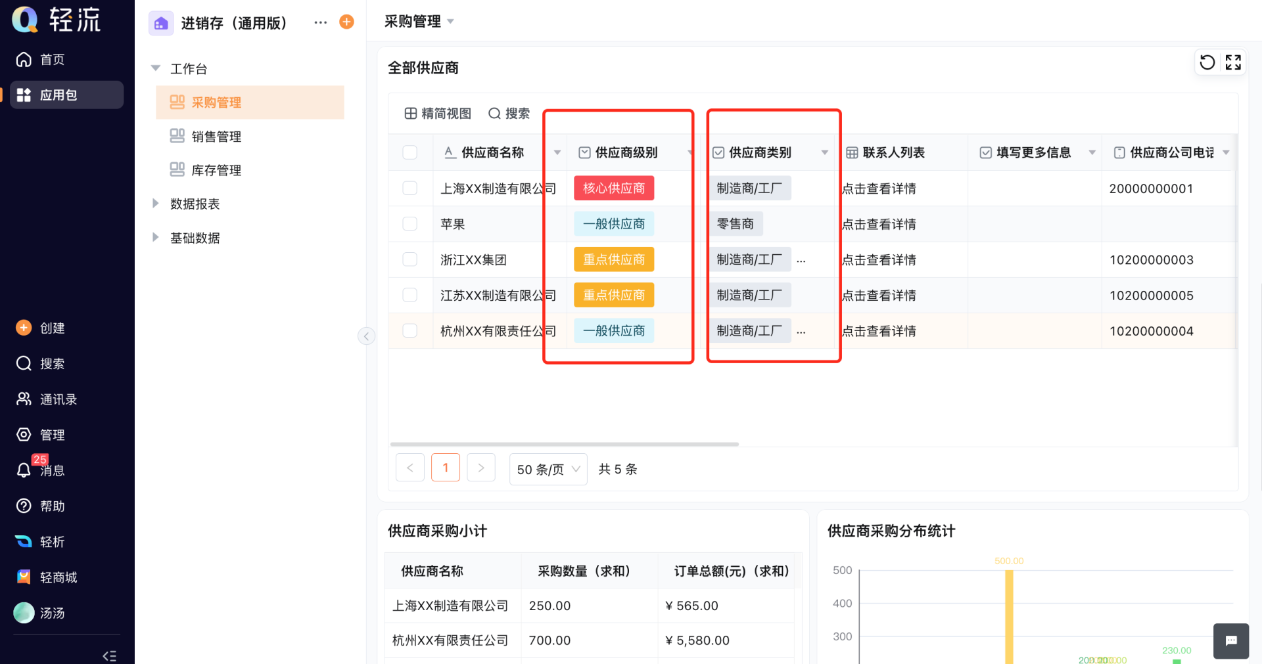Image resolution: width=1262 pixels, height=664 pixels.
Task: Go to previous page arrow
Action: pyautogui.click(x=410, y=468)
